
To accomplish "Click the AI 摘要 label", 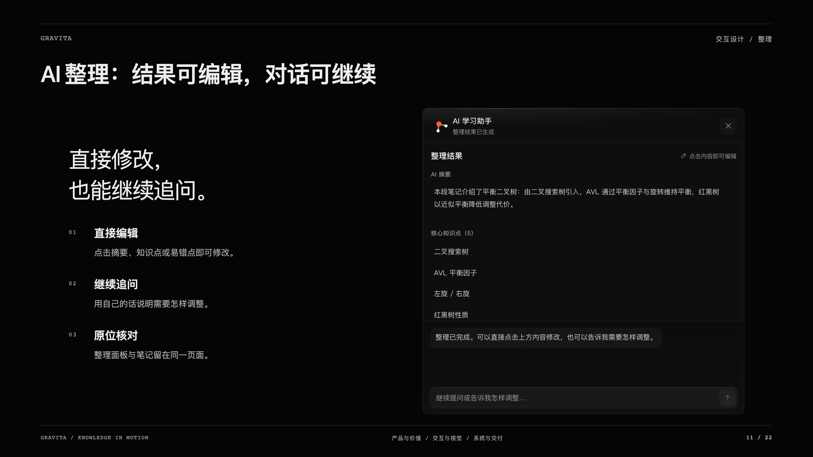I will pyautogui.click(x=441, y=174).
